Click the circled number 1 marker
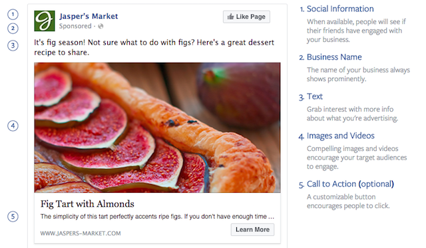 [13, 15]
